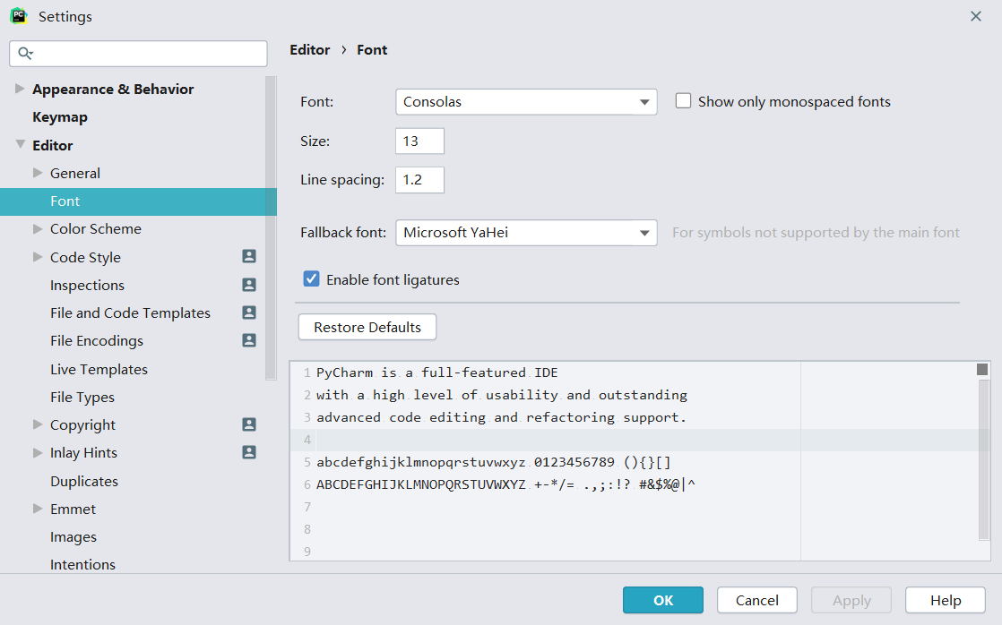
Task: Click project icon next to File and Code Templates
Action: tap(249, 312)
